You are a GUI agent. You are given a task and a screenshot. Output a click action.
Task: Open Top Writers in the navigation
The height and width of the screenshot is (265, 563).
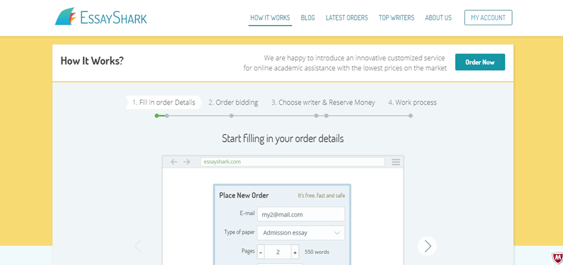tap(396, 17)
